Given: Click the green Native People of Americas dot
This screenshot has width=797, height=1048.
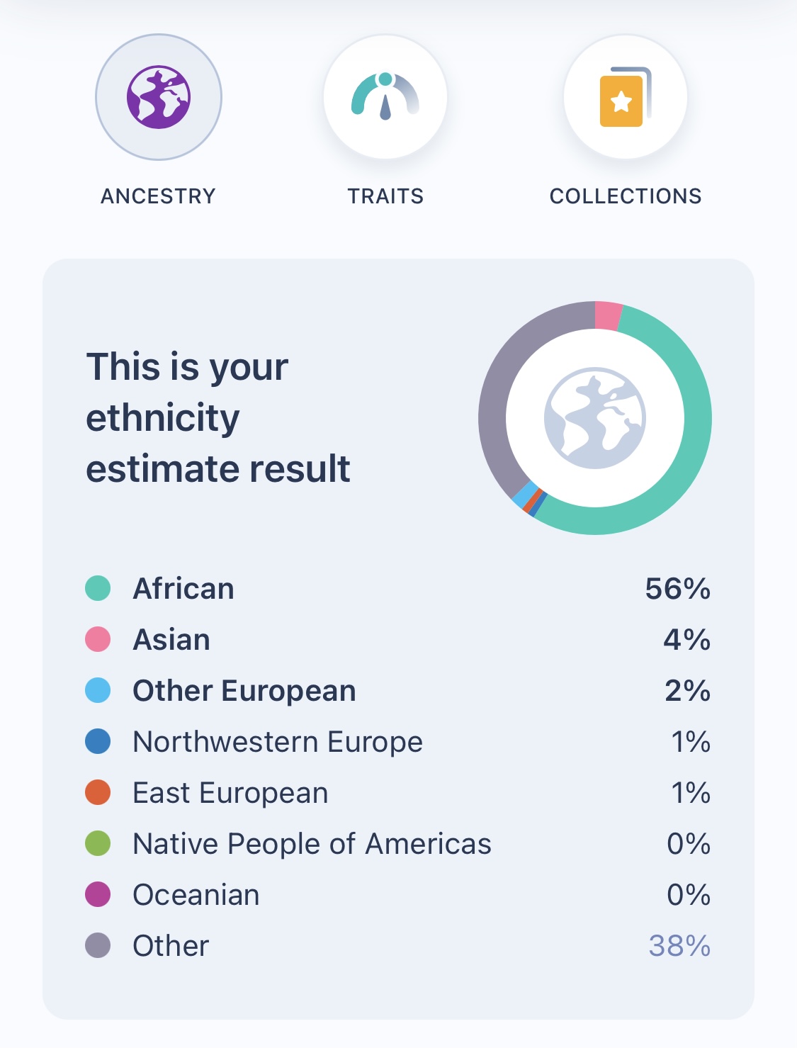Looking at the screenshot, I should tap(98, 843).
